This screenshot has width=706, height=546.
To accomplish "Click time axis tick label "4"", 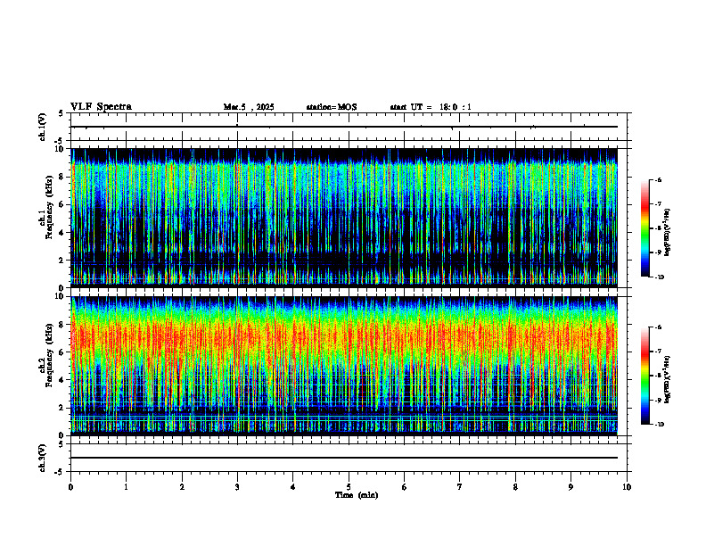I will 293,487.
